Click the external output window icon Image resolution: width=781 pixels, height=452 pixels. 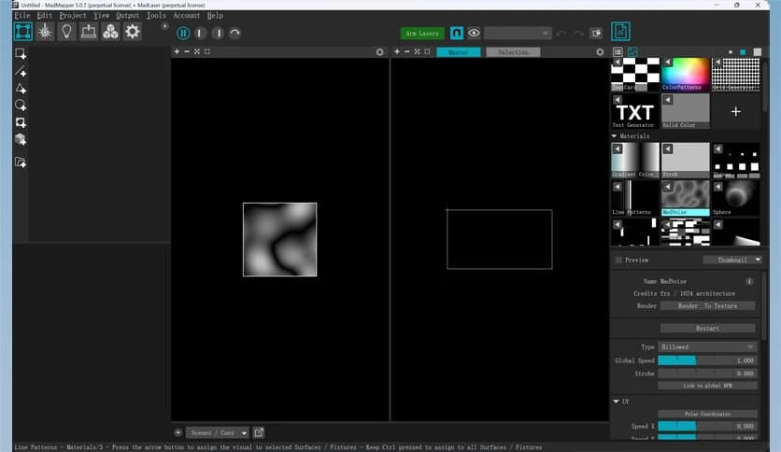coord(596,34)
